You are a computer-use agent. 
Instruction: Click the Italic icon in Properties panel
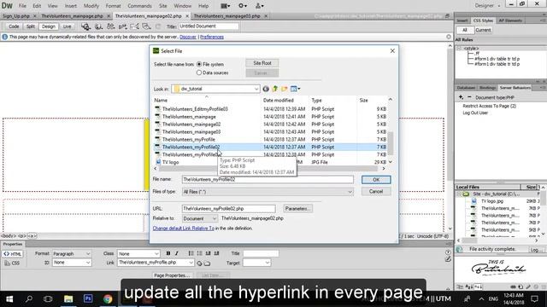[177, 253]
